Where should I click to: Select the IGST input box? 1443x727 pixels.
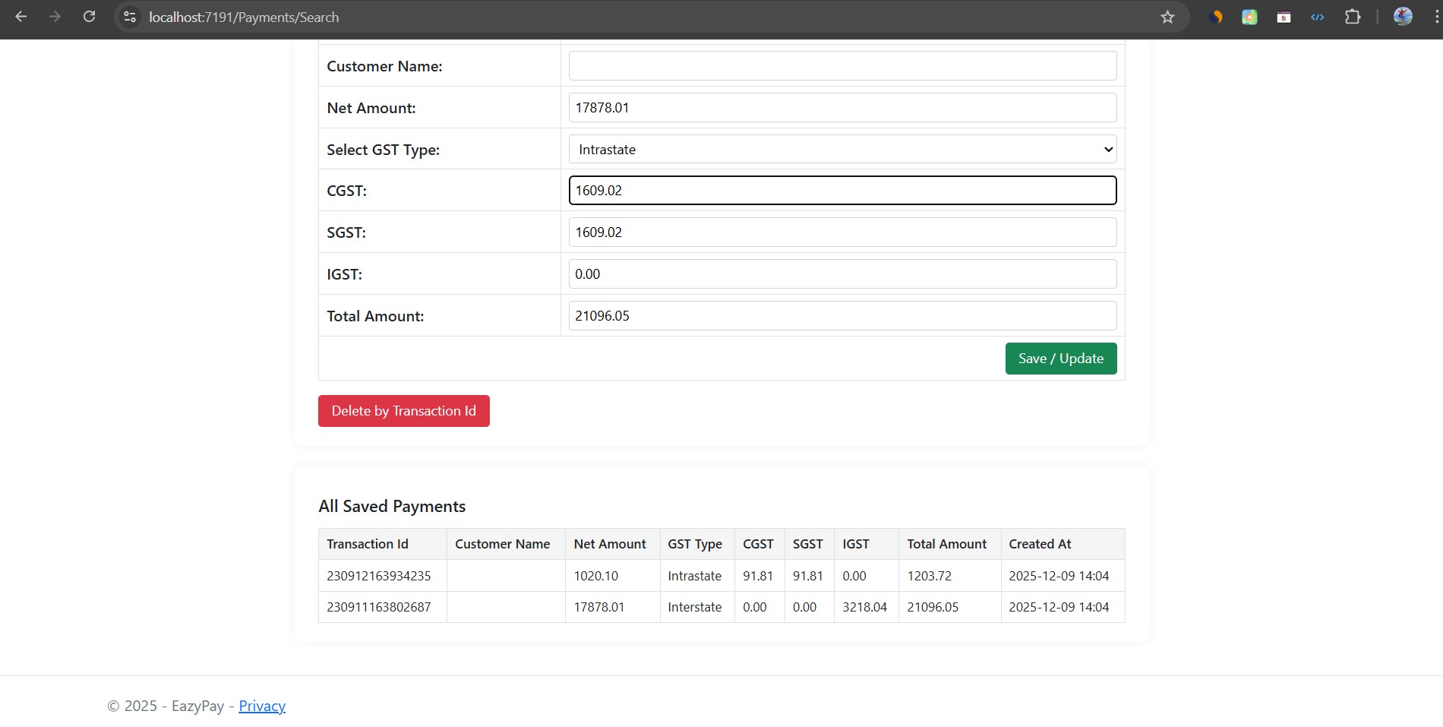pyautogui.click(x=842, y=274)
